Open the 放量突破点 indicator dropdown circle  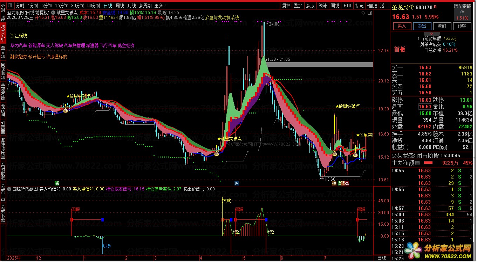click(x=53, y=12)
